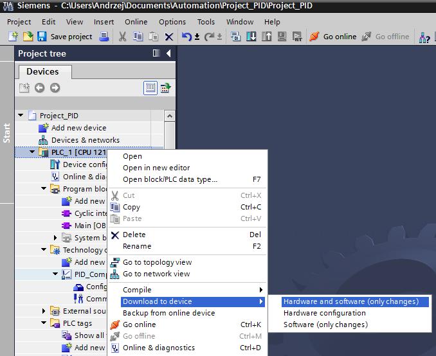This screenshot has width=436, height=356.
Task: Click the Accessible devices icon at toolbar end
Action: (424, 37)
